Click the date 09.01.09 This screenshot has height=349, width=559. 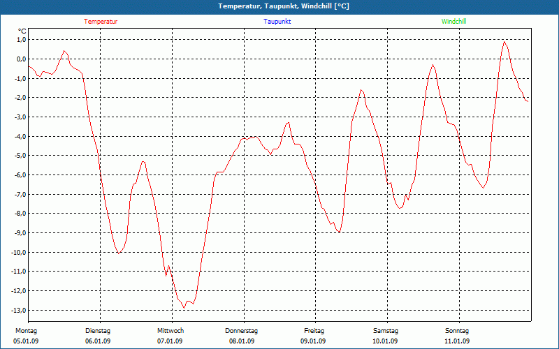(313, 341)
